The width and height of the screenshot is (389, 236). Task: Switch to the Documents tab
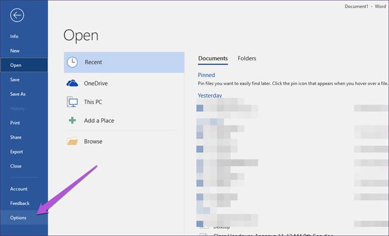[x=213, y=59]
